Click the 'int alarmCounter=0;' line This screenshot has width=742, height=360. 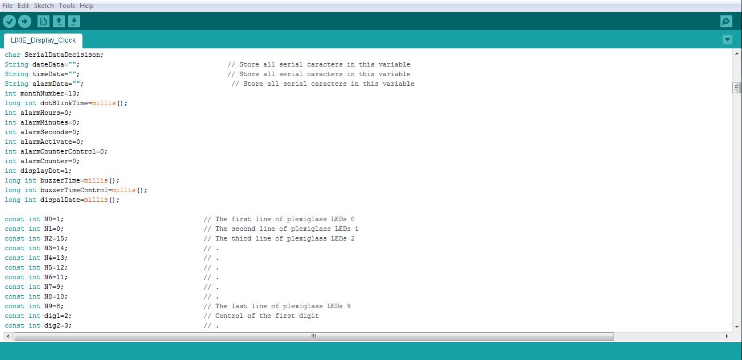pos(42,162)
